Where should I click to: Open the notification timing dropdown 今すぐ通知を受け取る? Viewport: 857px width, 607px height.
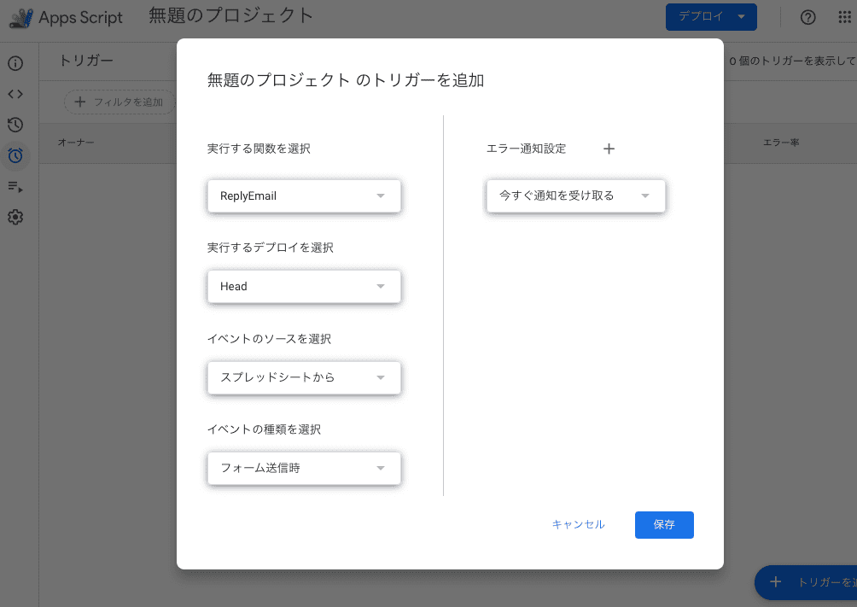(575, 196)
